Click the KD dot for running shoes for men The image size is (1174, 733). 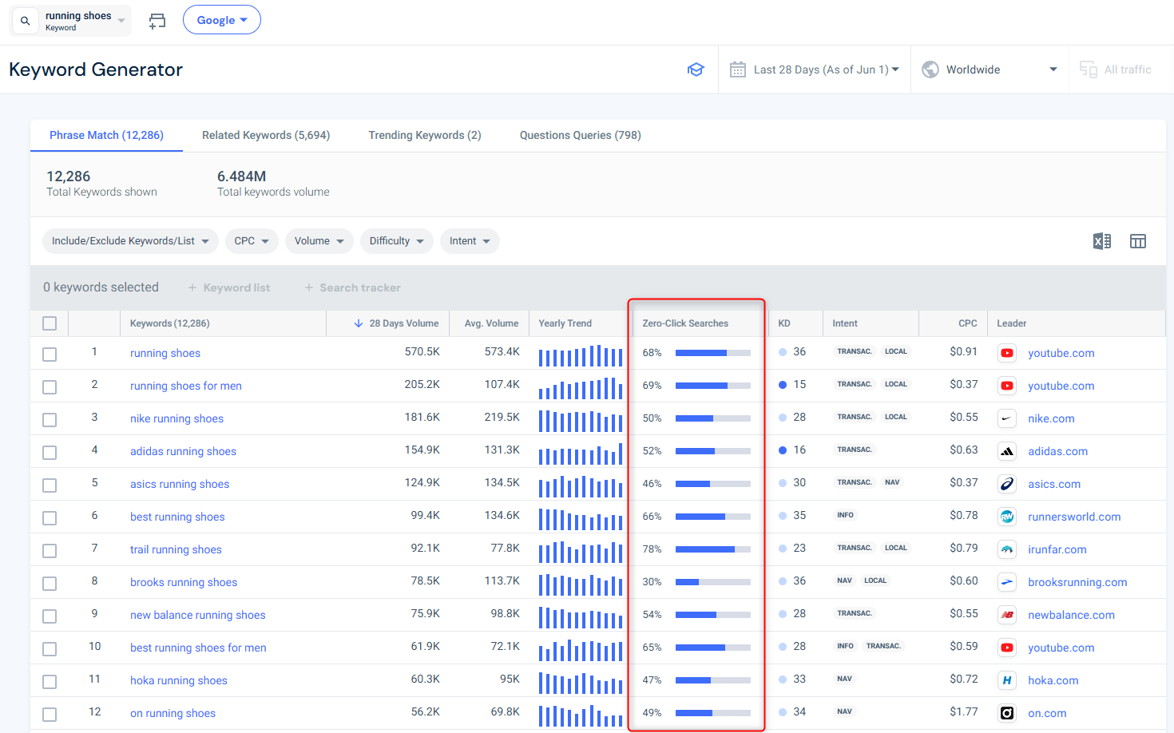click(x=783, y=385)
